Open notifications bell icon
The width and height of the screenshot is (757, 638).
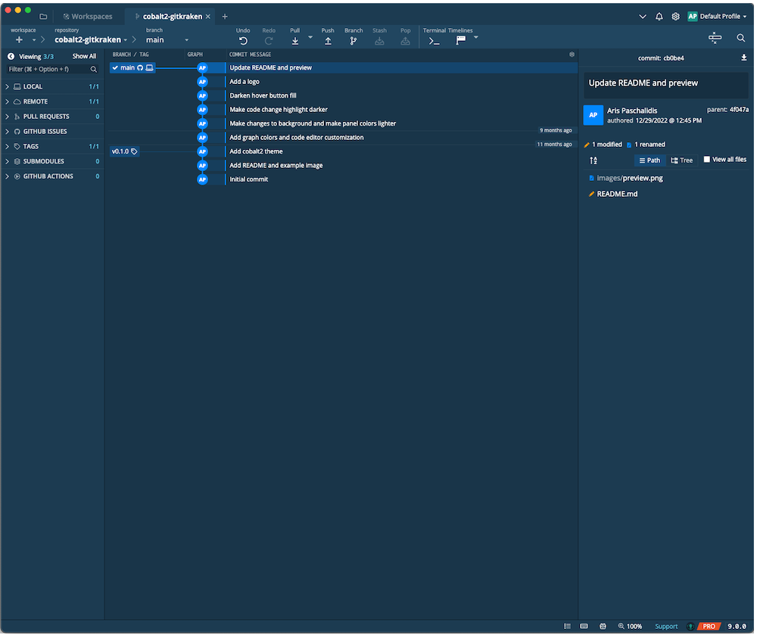point(660,17)
